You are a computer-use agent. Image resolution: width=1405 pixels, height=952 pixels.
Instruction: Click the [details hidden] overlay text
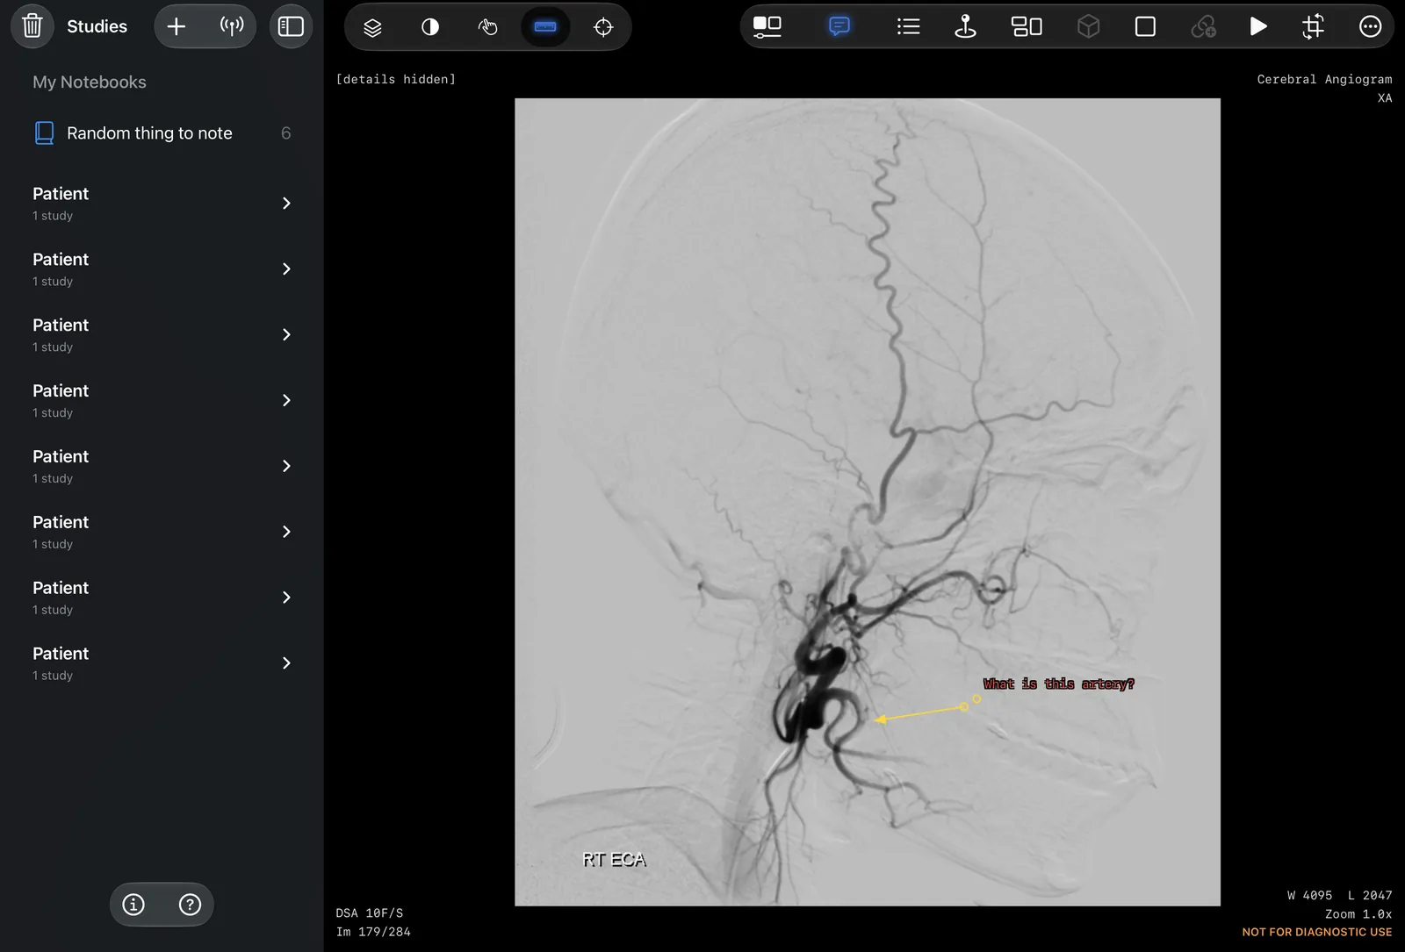click(396, 79)
